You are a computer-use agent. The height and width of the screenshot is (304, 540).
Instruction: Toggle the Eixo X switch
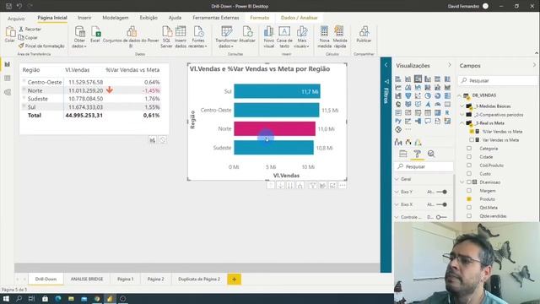coord(442,204)
